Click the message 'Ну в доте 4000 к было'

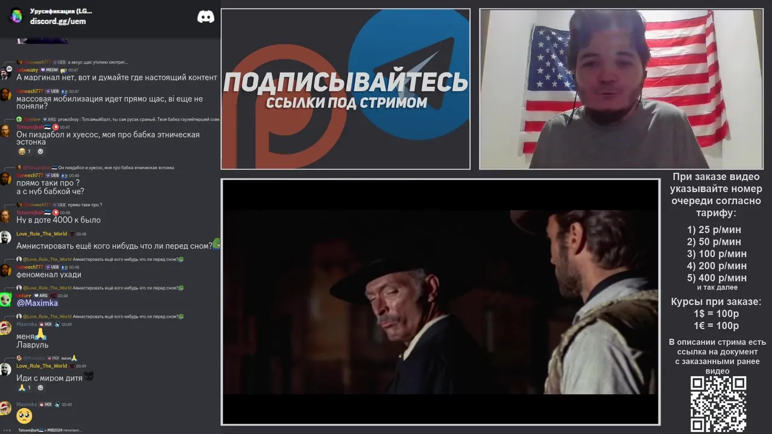coord(59,220)
